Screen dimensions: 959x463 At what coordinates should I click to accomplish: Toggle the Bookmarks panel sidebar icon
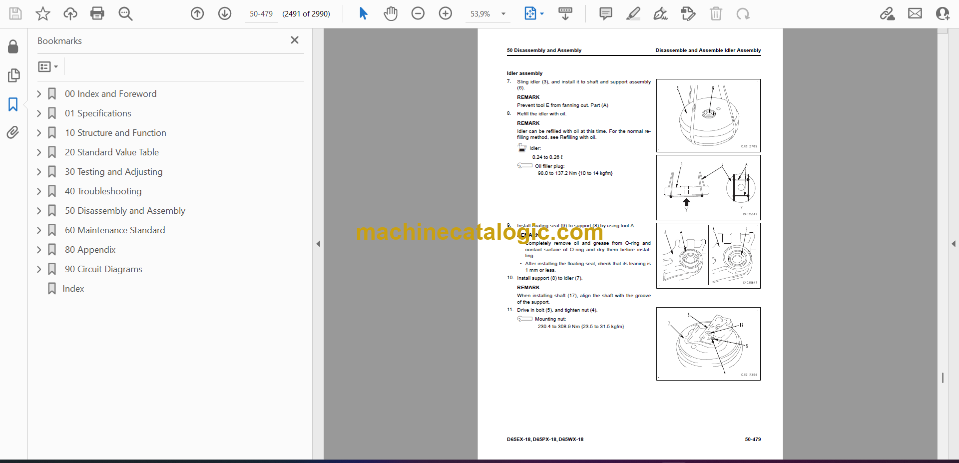[13, 104]
